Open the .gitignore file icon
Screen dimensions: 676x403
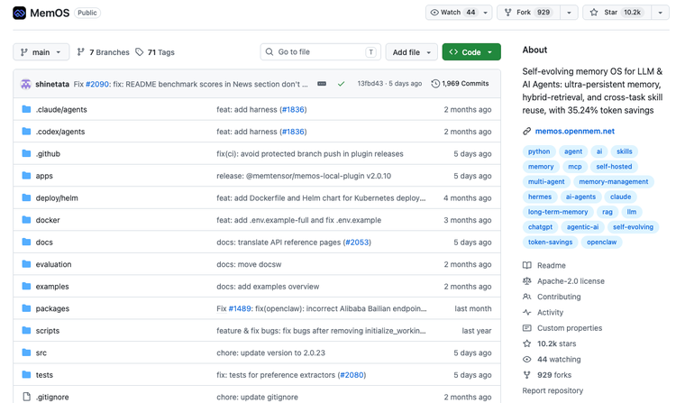[26, 397]
